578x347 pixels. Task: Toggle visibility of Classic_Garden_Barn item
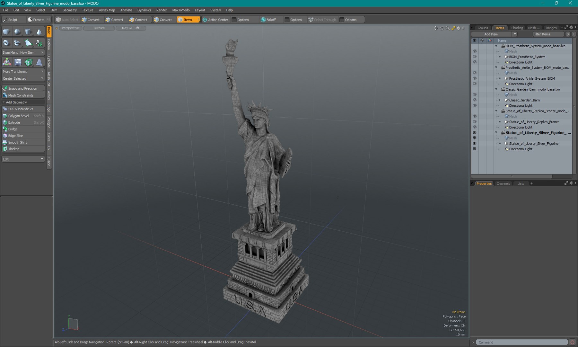[x=475, y=100]
